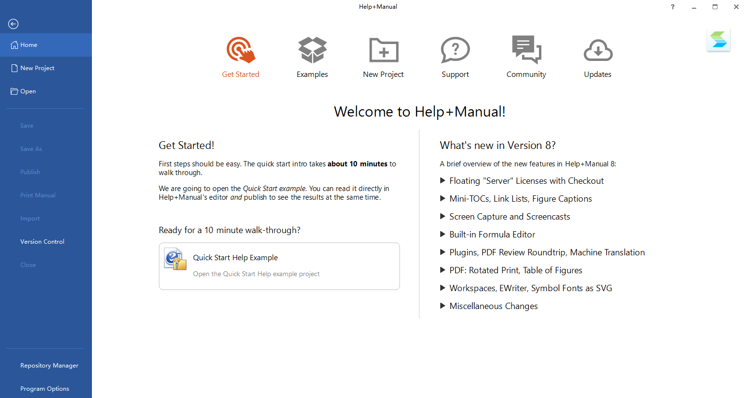The image size is (747, 398).
Task: Open Program Options in the sidebar
Action: click(45, 389)
